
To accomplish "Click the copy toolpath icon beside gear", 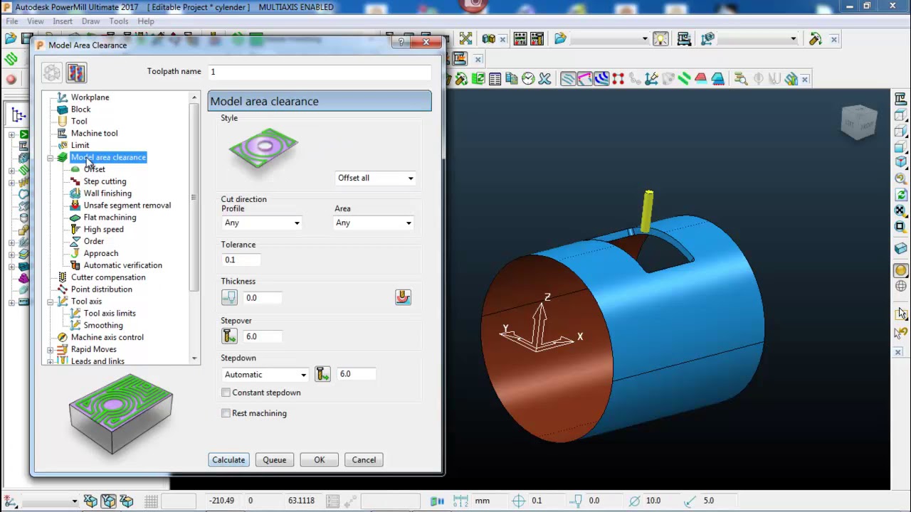I will 76,73.
